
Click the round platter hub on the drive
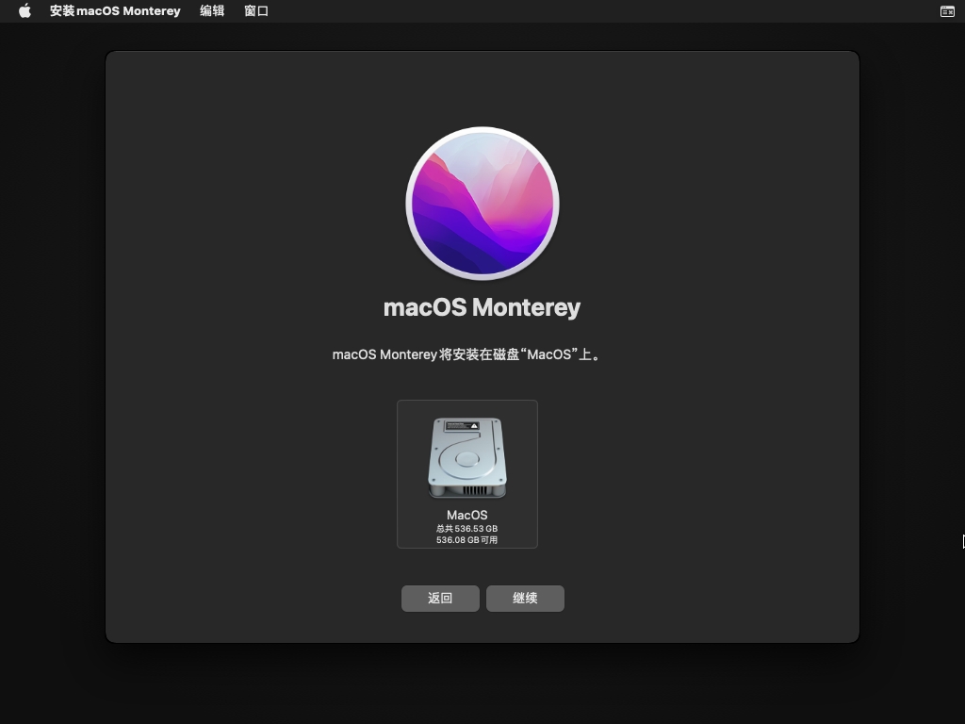pyautogui.click(x=466, y=461)
